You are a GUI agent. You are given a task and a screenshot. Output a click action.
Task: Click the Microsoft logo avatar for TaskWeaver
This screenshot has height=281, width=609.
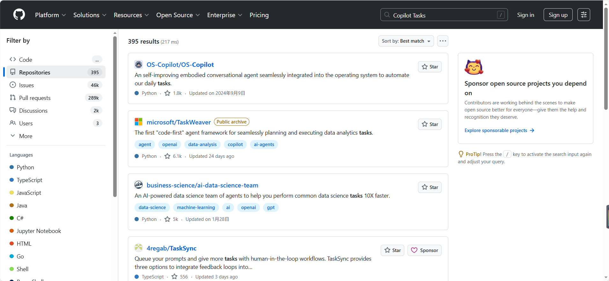pos(138,122)
